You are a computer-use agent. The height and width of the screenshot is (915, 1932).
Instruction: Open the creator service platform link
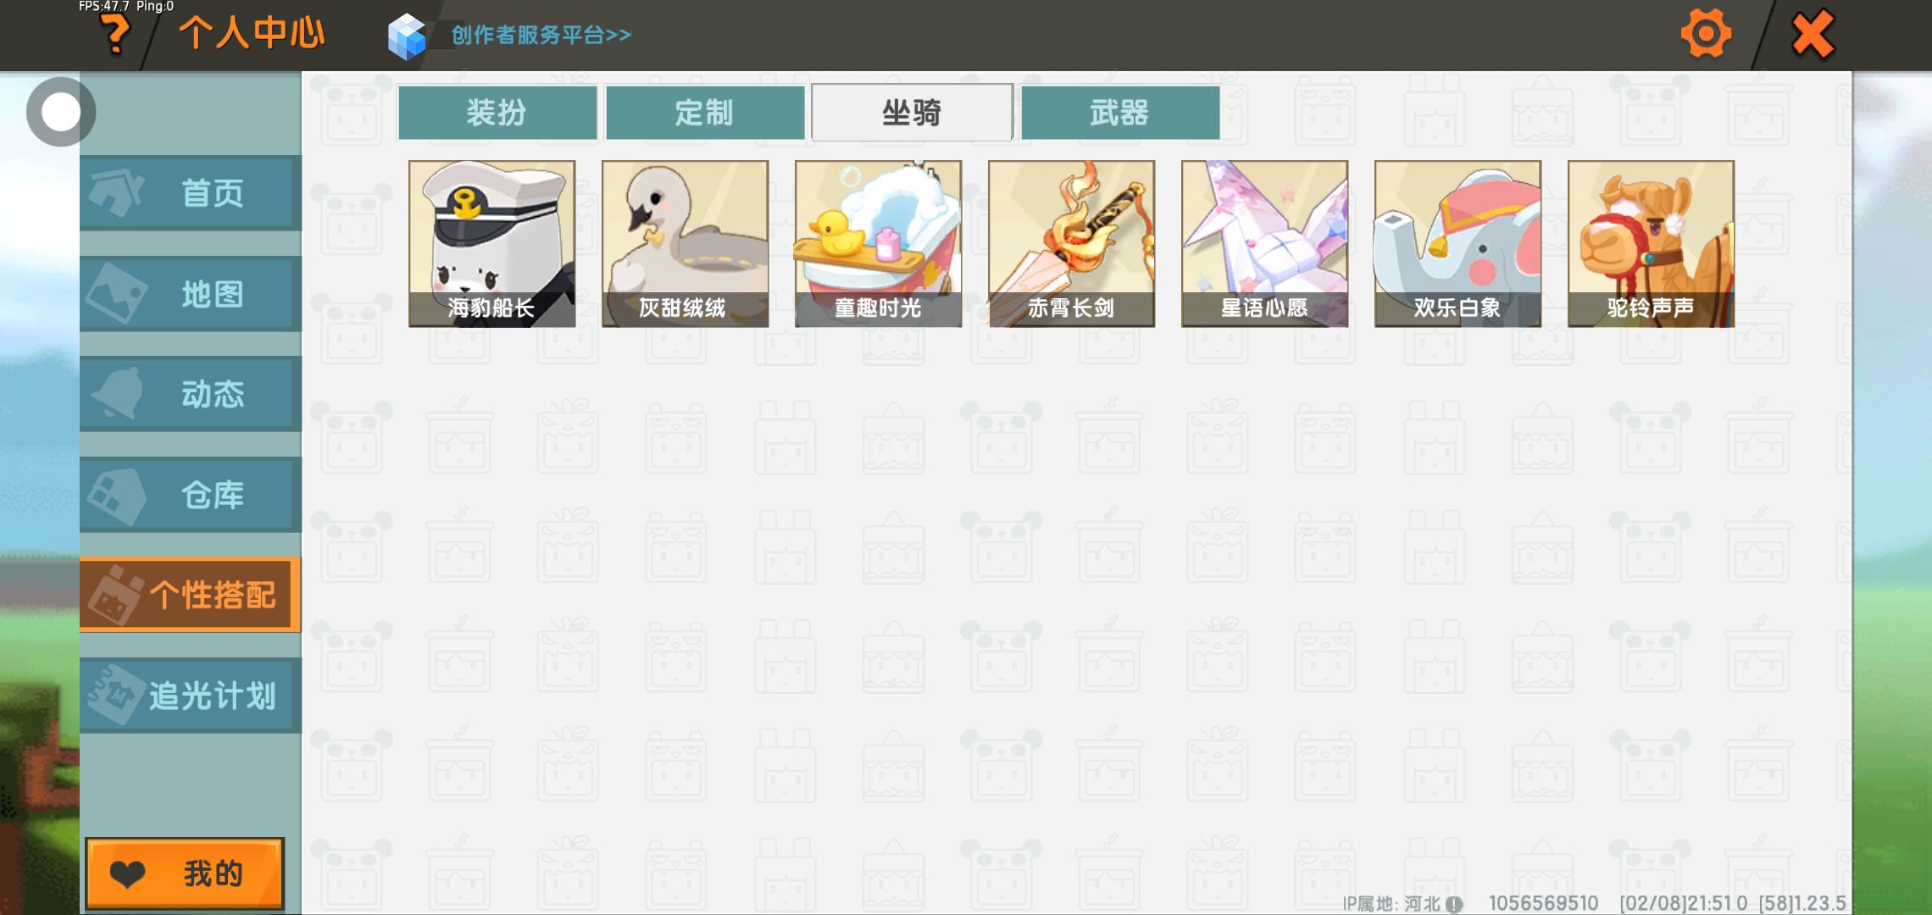point(541,35)
